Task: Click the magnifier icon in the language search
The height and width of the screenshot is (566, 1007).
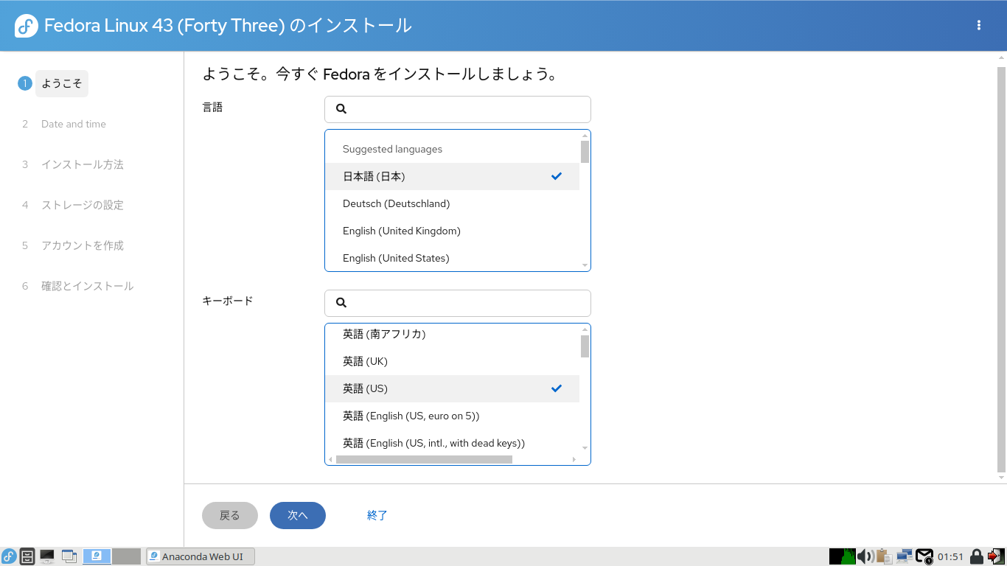Action: [x=341, y=109]
